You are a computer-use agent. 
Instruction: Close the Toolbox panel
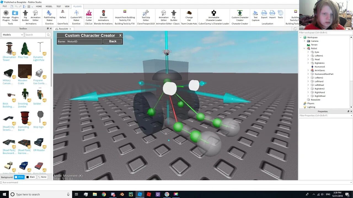coord(50,29)
